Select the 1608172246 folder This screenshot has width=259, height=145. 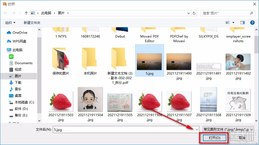[90, 33]
